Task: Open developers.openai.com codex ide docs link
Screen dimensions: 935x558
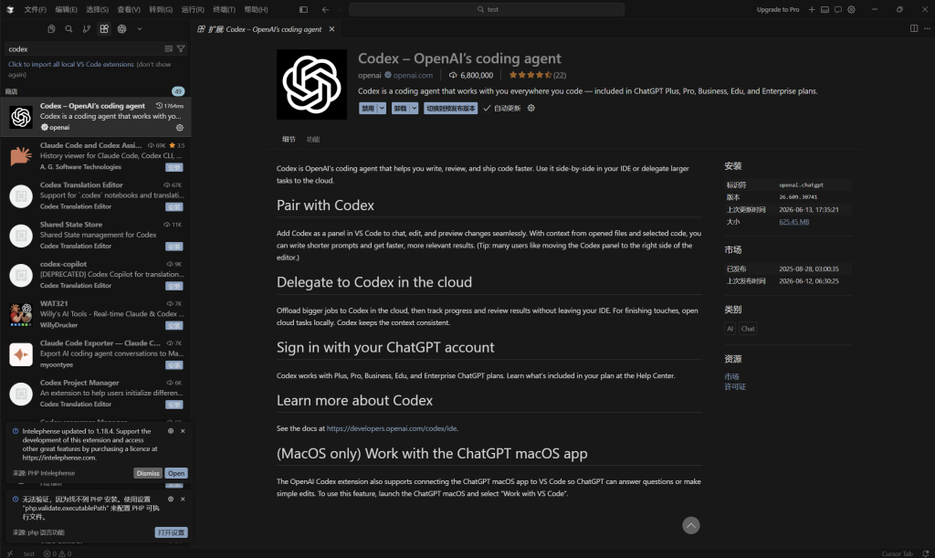Action: pos(392,428)
